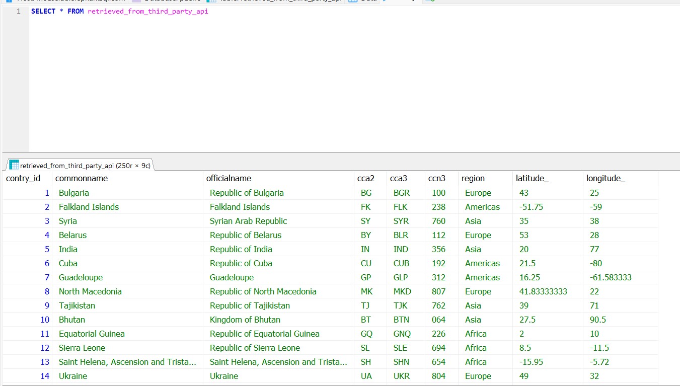
Task: Select the 'Syrian Arab Republic' cell
Action: (278, 221)
